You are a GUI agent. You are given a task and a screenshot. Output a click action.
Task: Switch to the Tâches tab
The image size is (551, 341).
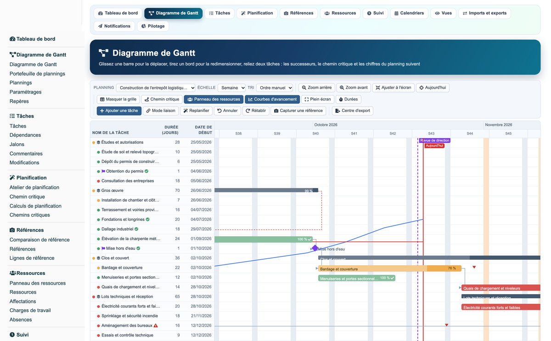[x=219, y=13]
